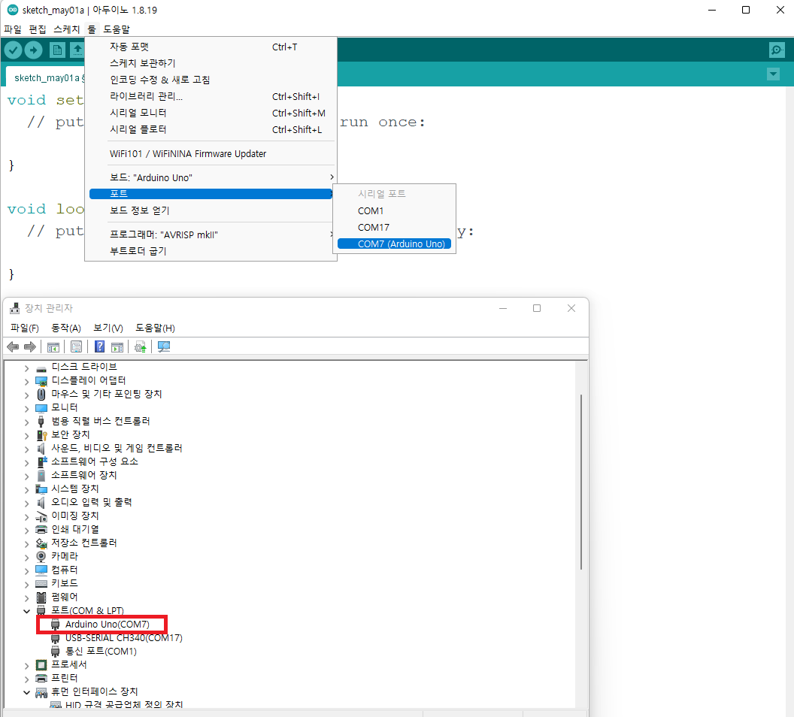Collapse the 포트(COM & LPT) node
Screen dimensions: 794x717
tap(27, 611)
